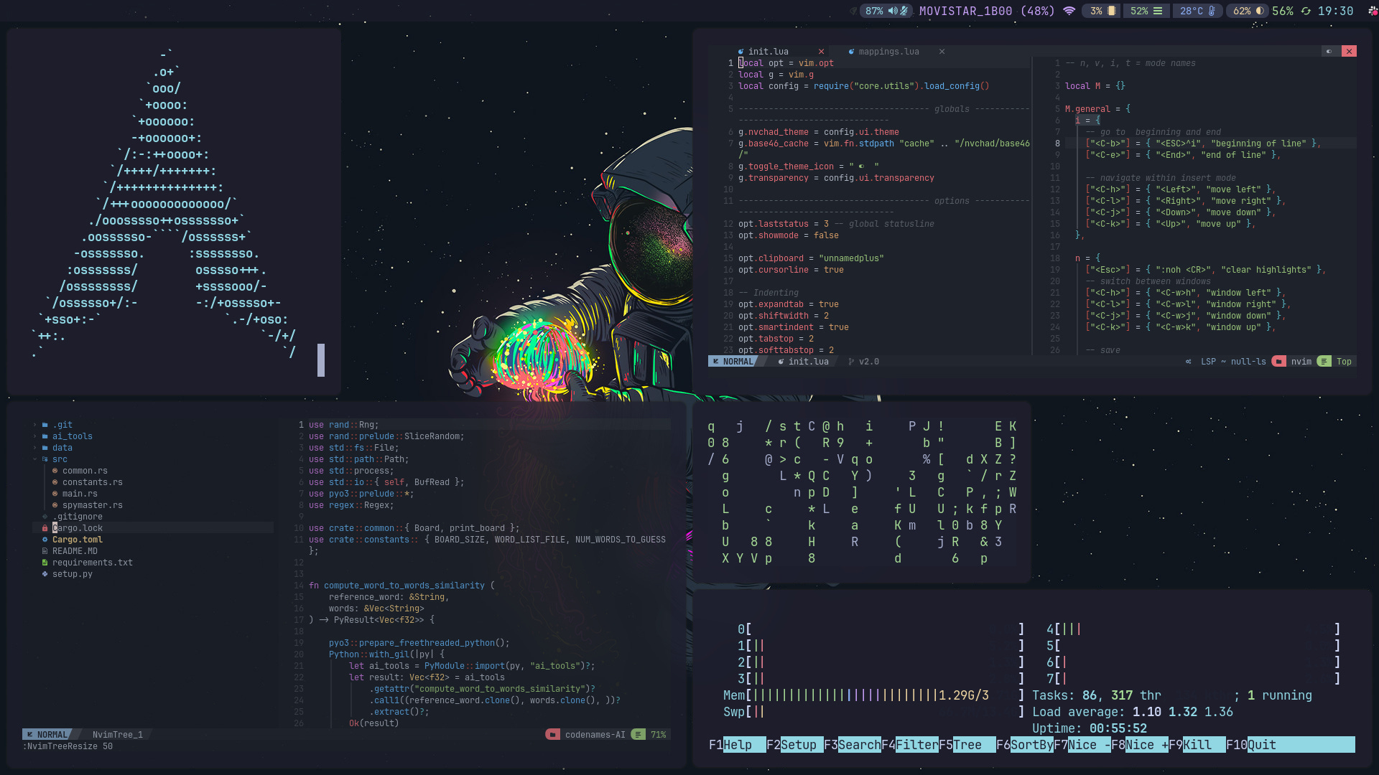
Task: Open main.rs in the file tree
Action: click(80, 494)
